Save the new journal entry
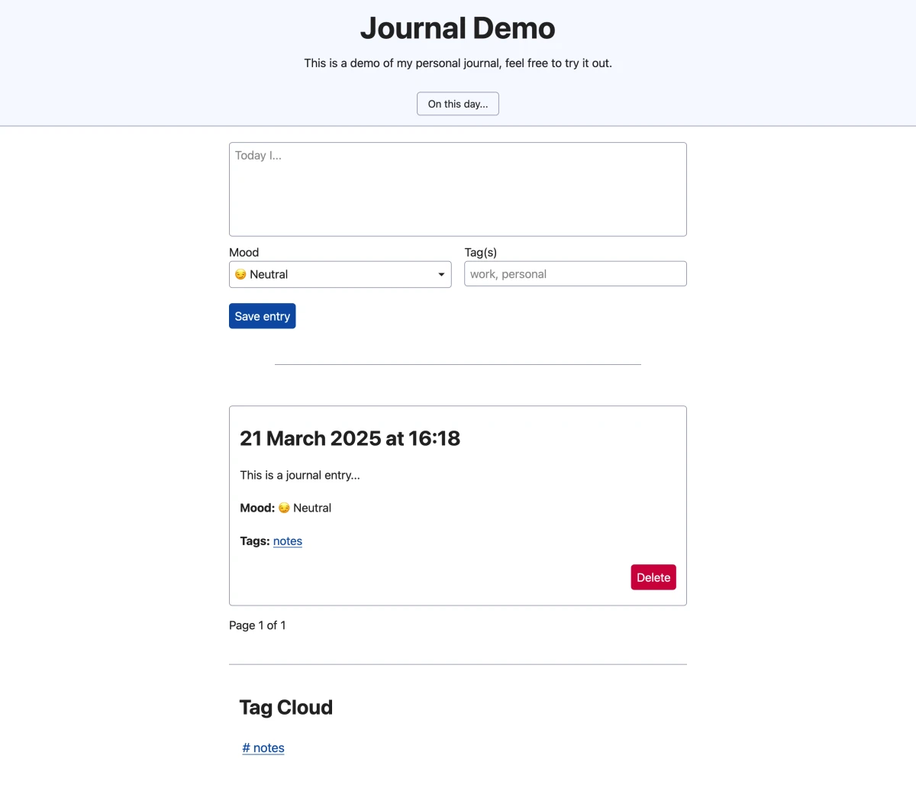 (262, 315)
